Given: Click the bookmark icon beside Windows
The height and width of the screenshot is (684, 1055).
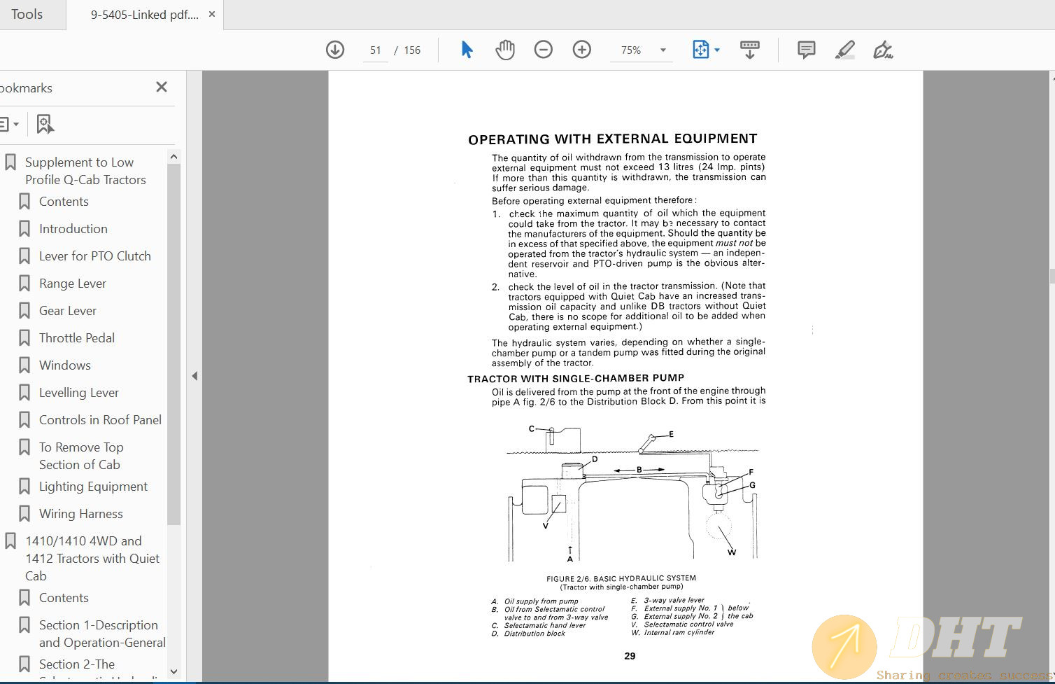Looking at the screenshot, I should [x=24, y=365].
